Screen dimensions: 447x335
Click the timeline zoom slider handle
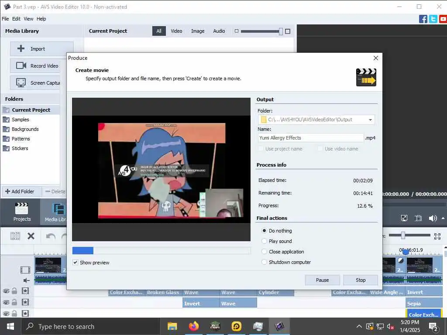[x=403, y=235]
